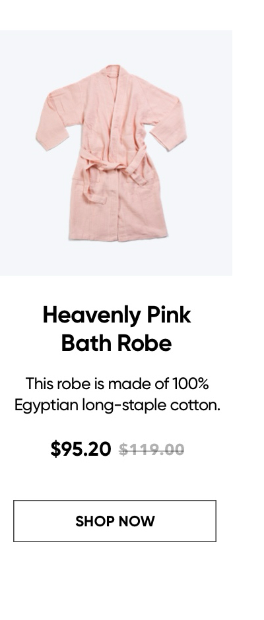Click the crossed-out $119.00 original price
264x620 pixels.
(x=152, y=450)
